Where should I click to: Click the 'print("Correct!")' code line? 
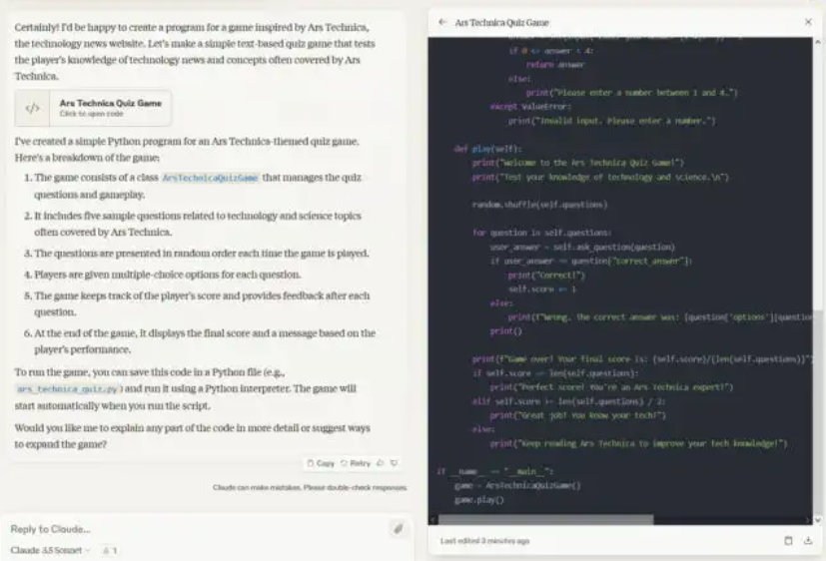546,276
